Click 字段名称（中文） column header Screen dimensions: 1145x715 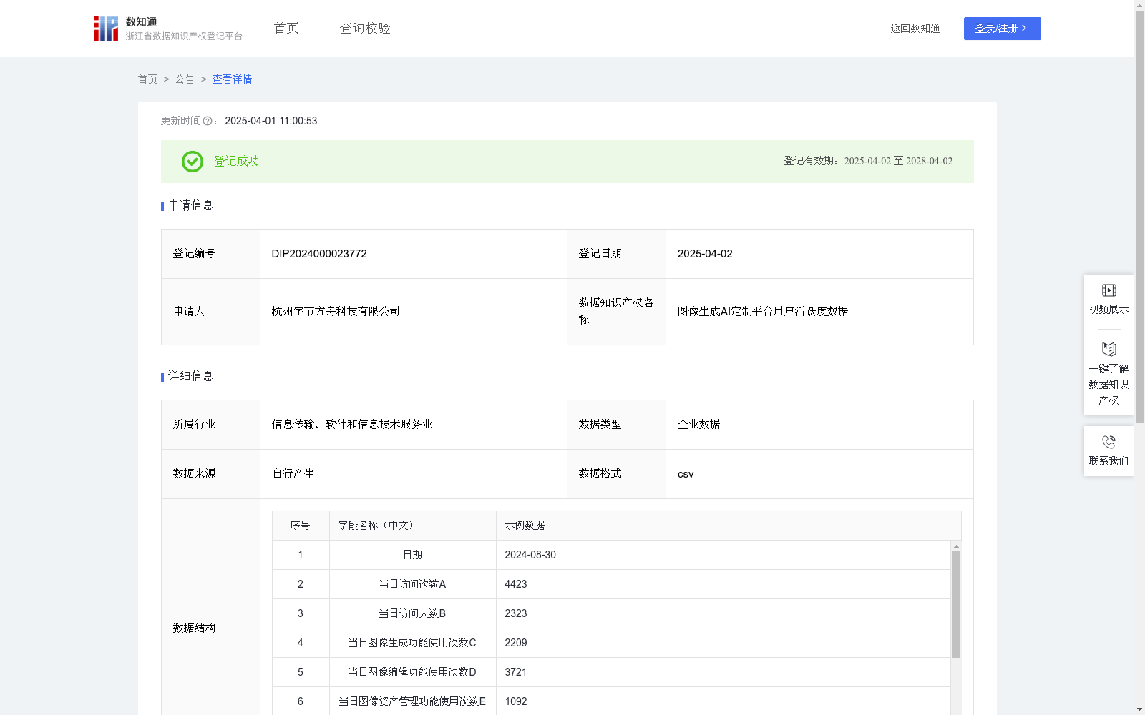[x=412, y=526]
